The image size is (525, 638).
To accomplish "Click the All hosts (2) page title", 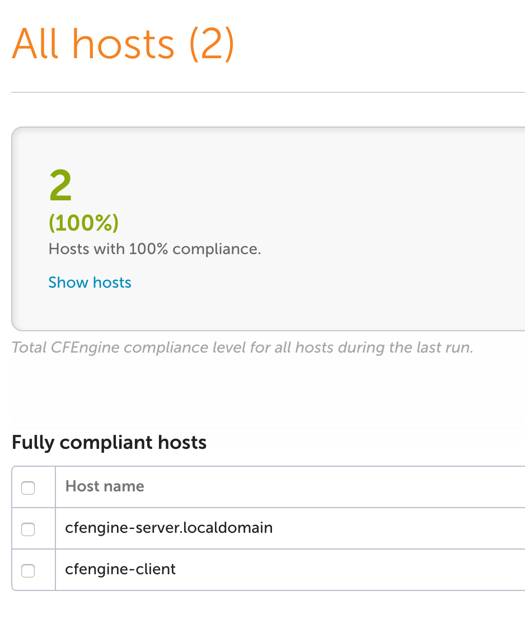I will pyautogui.click(x=123, y=44).
